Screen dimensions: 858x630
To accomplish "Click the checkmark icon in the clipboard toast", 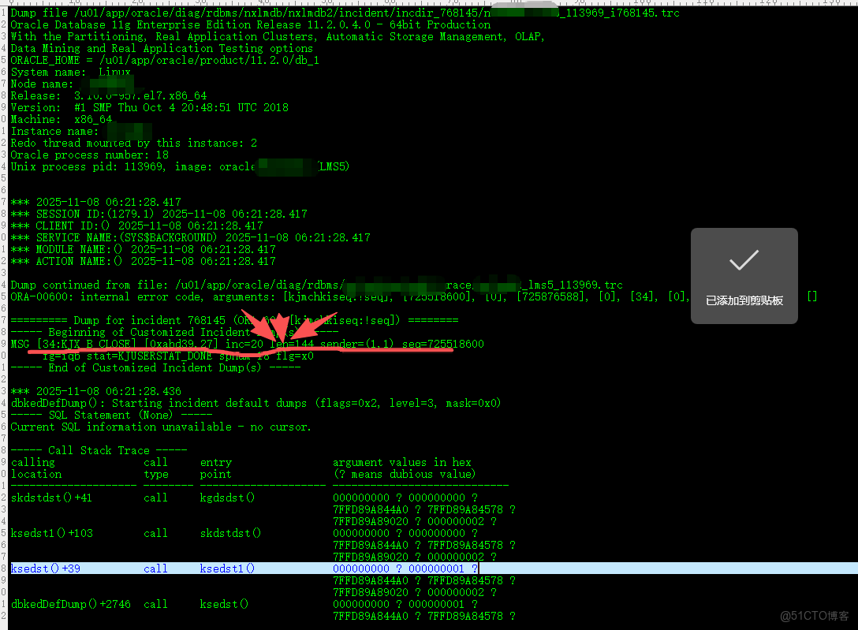I will click(744, 259).
